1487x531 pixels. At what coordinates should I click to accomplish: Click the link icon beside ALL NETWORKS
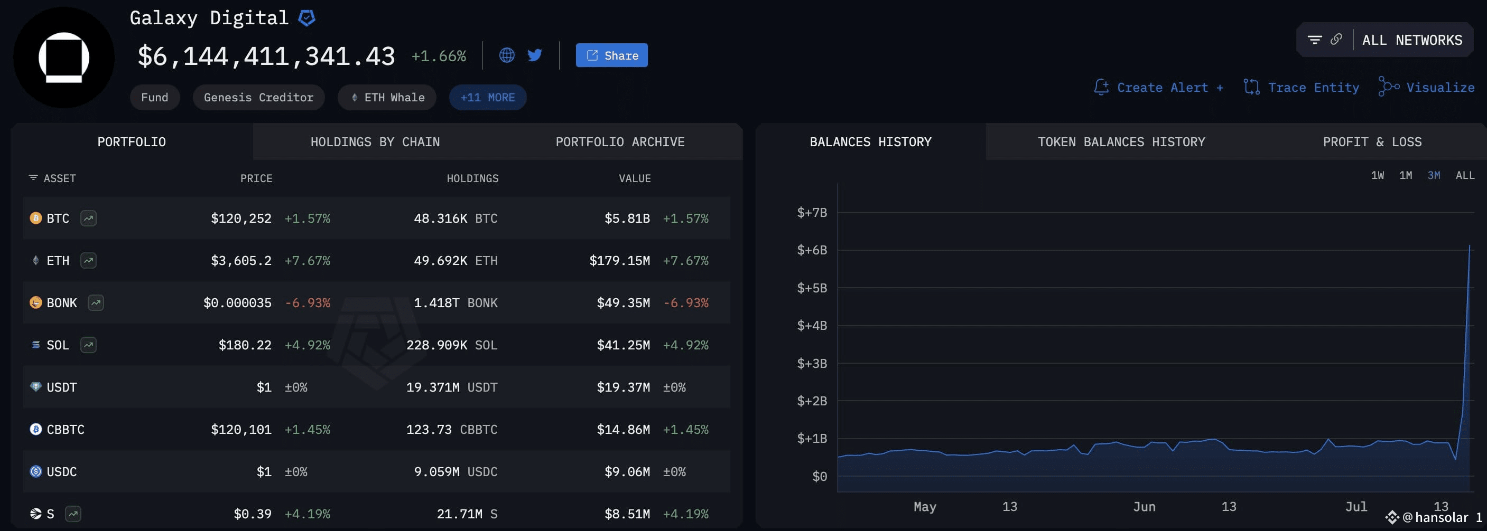(x=1336, y=39)
